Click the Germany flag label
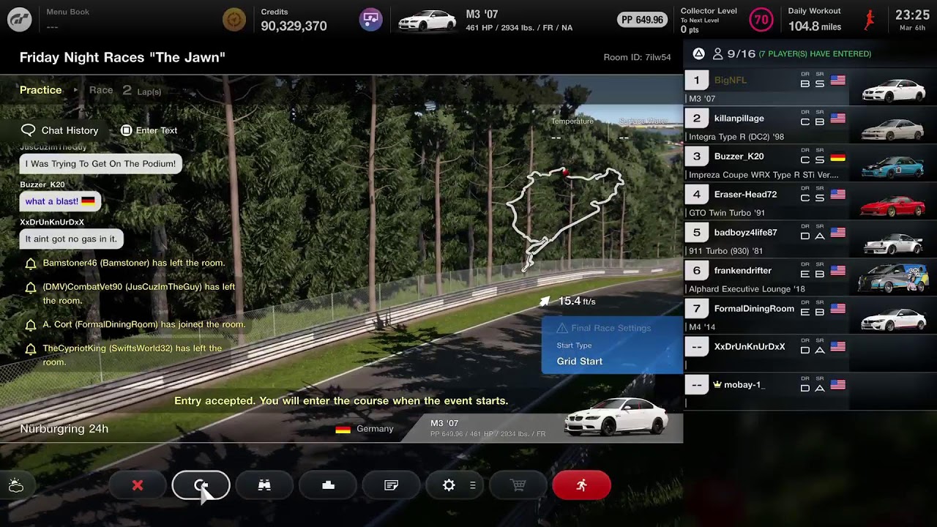The height and width of the screenshot is (527, 937). click(365, 429)
